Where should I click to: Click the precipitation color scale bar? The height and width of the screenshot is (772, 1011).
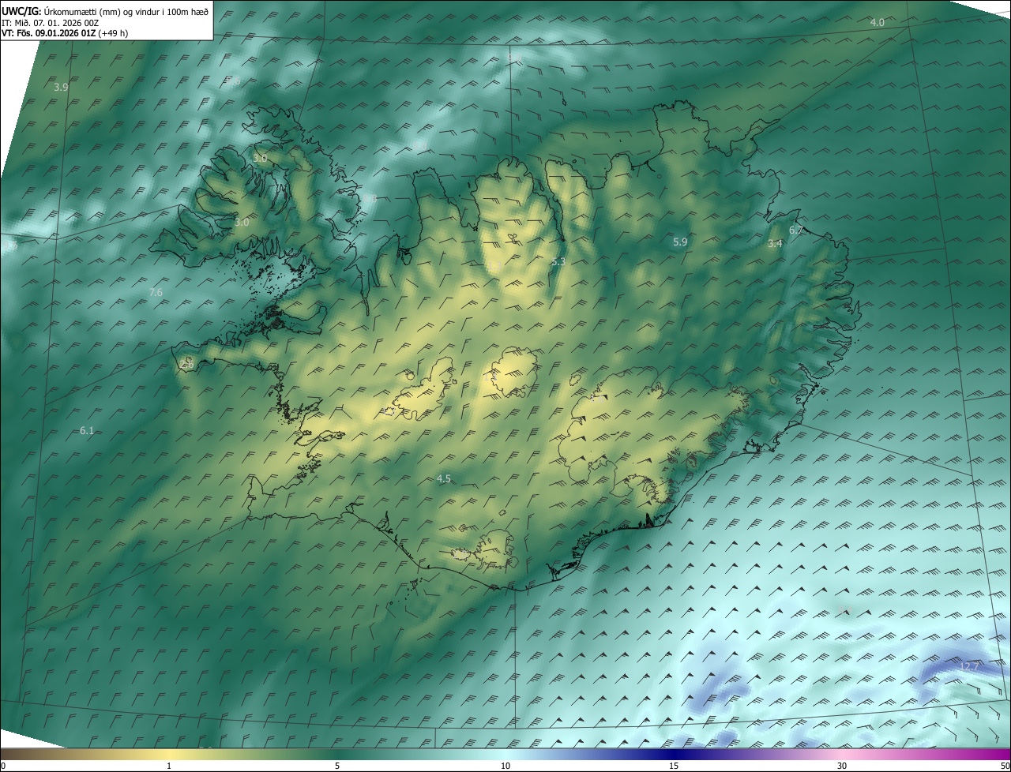[x=505, y=754]
